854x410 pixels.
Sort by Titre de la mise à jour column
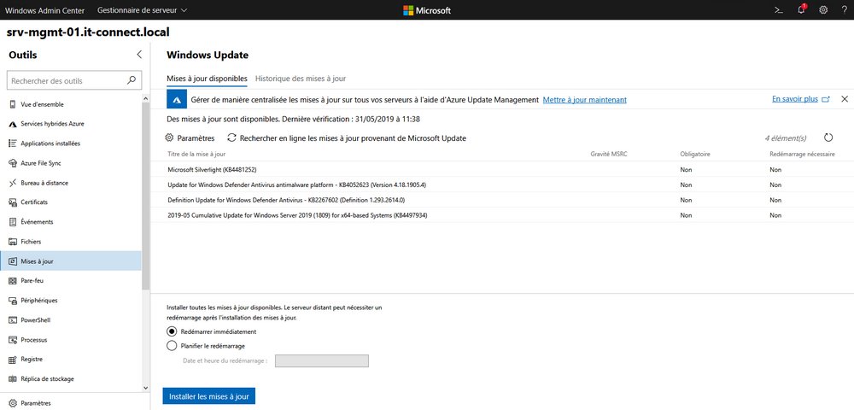coord(196,154)
